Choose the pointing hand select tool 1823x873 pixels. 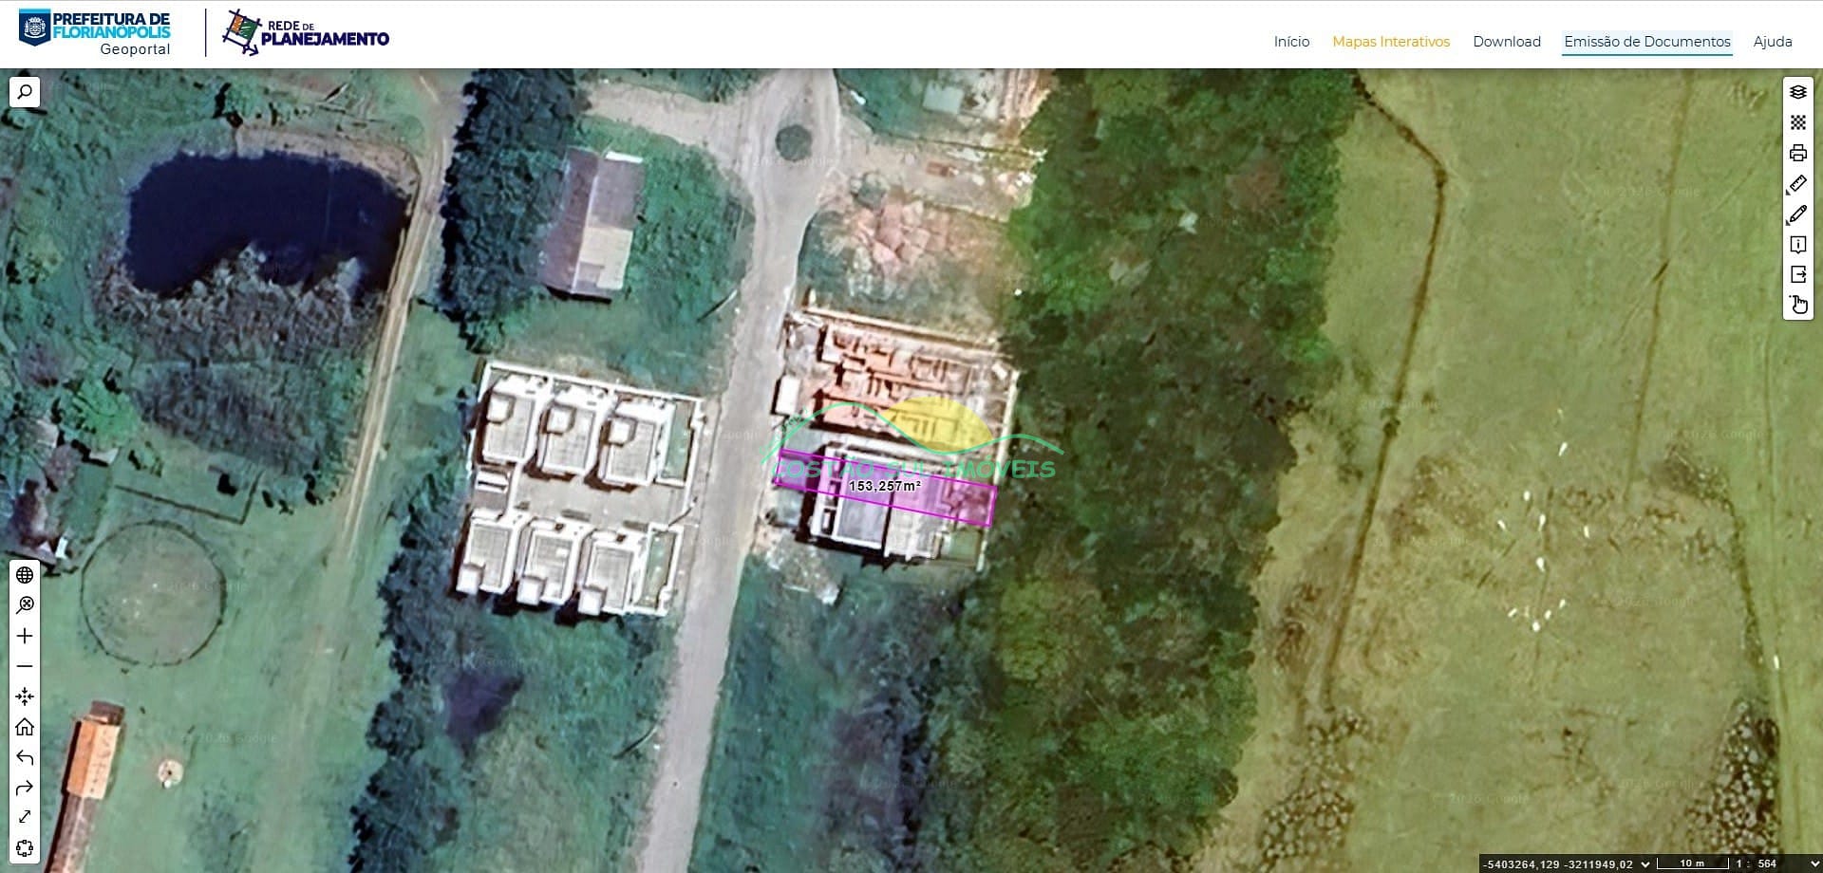click(x=1797, y=305)
